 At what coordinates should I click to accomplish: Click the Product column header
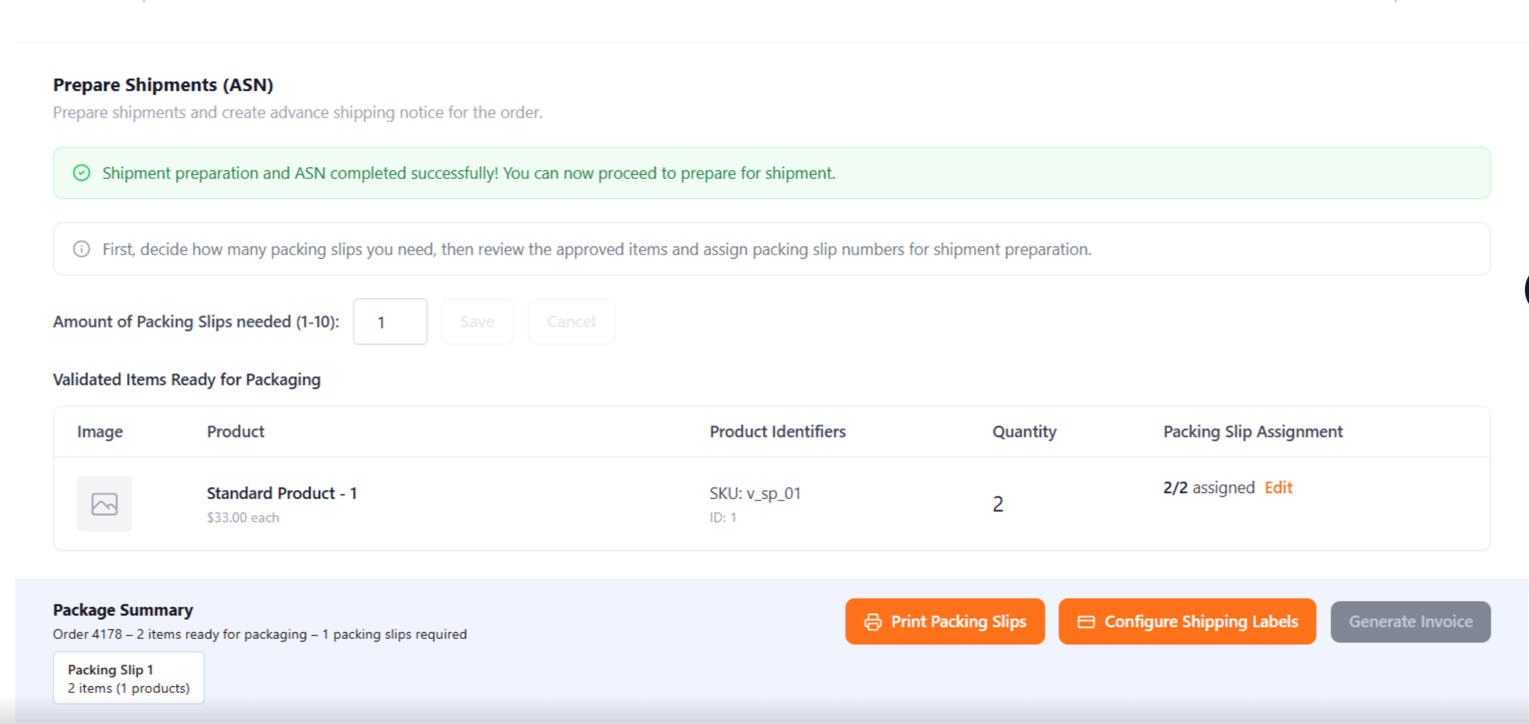(235, 432)
